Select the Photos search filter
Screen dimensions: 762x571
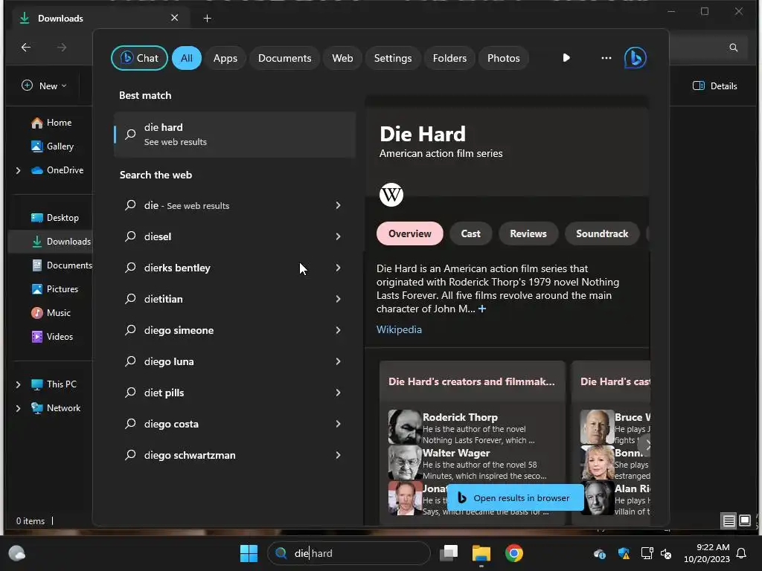[504, 58]
